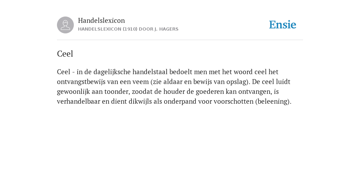Open the Ensie logo link

283,25
